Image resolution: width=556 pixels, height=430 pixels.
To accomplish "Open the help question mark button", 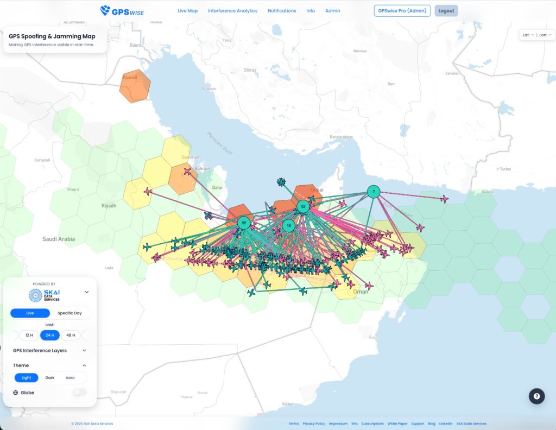I will coord(536,396).
